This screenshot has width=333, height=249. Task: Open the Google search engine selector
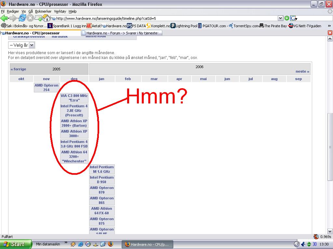294,18
